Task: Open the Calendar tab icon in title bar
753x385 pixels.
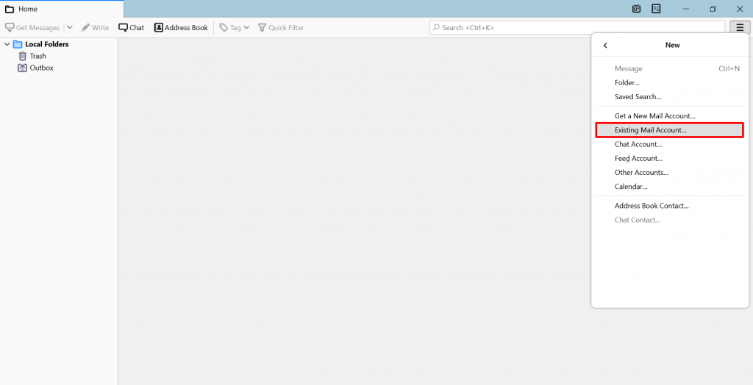Action: (x=636, y=9)
